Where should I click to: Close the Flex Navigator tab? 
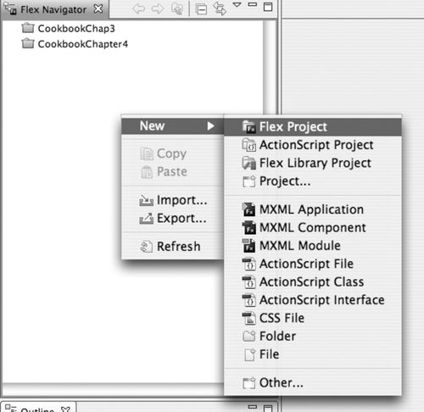(98, 9)
